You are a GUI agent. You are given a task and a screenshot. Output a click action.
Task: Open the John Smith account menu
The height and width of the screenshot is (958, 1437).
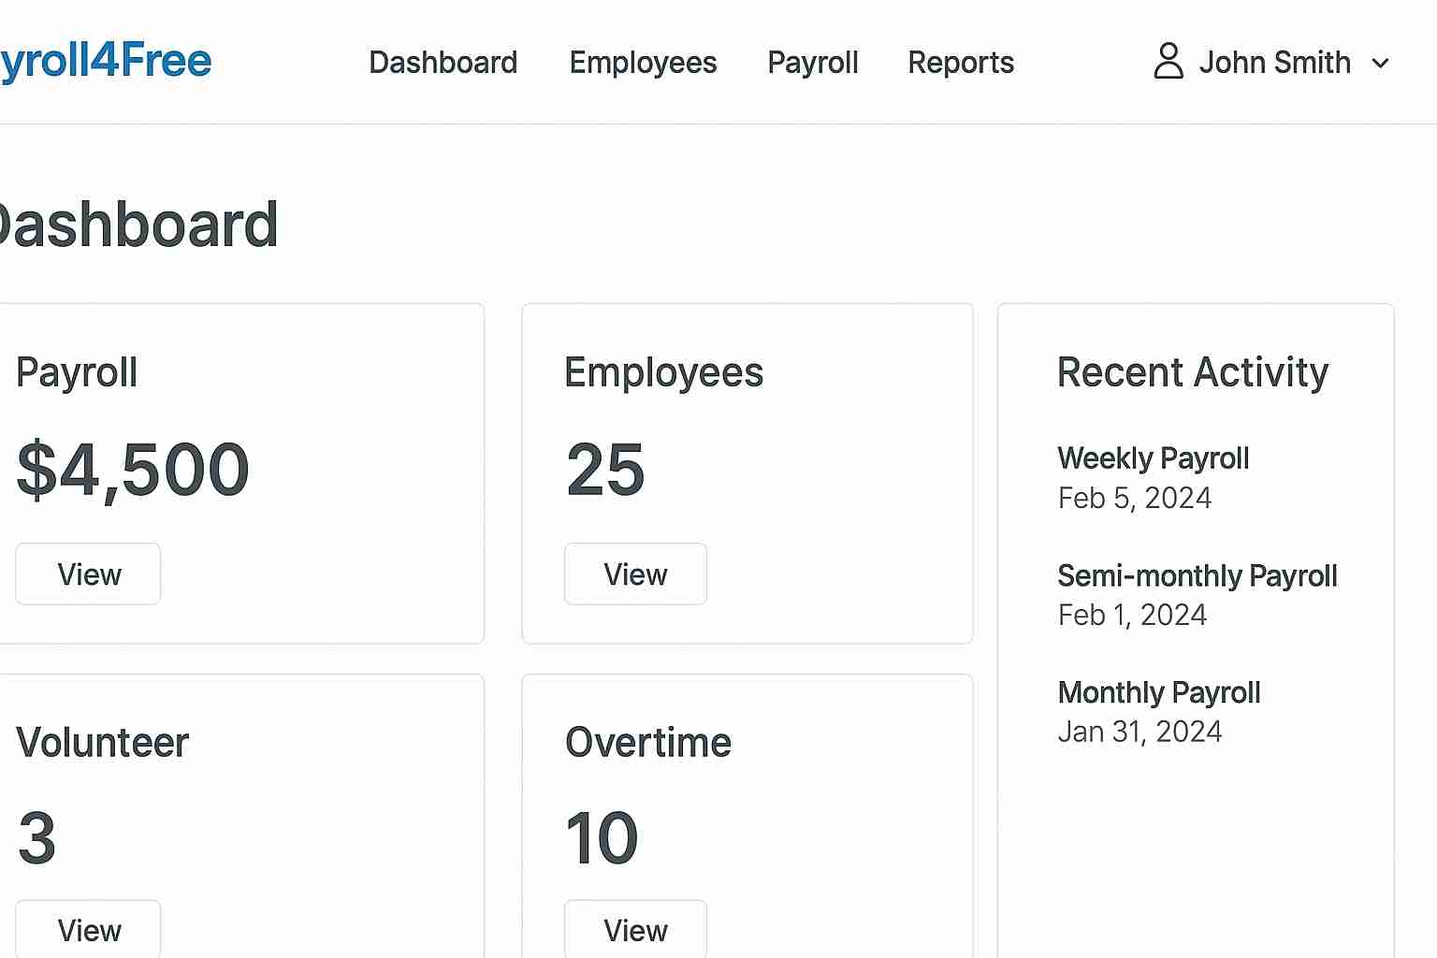(1275, 63)
